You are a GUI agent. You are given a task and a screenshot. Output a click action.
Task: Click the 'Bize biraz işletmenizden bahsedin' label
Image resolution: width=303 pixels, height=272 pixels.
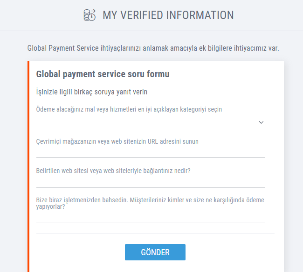pos(150,203)
